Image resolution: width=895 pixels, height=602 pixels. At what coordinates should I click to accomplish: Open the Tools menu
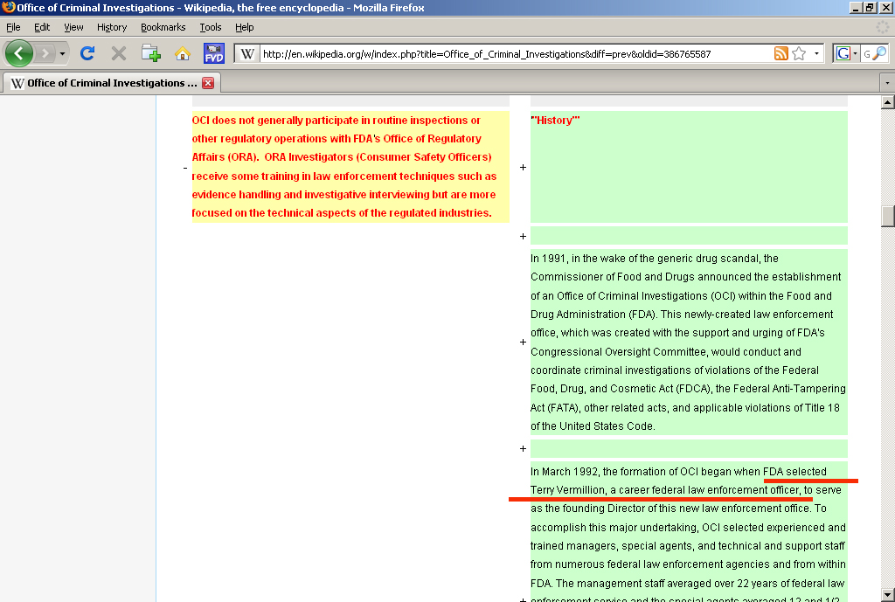pyautogui.click(x=210, y=27)
